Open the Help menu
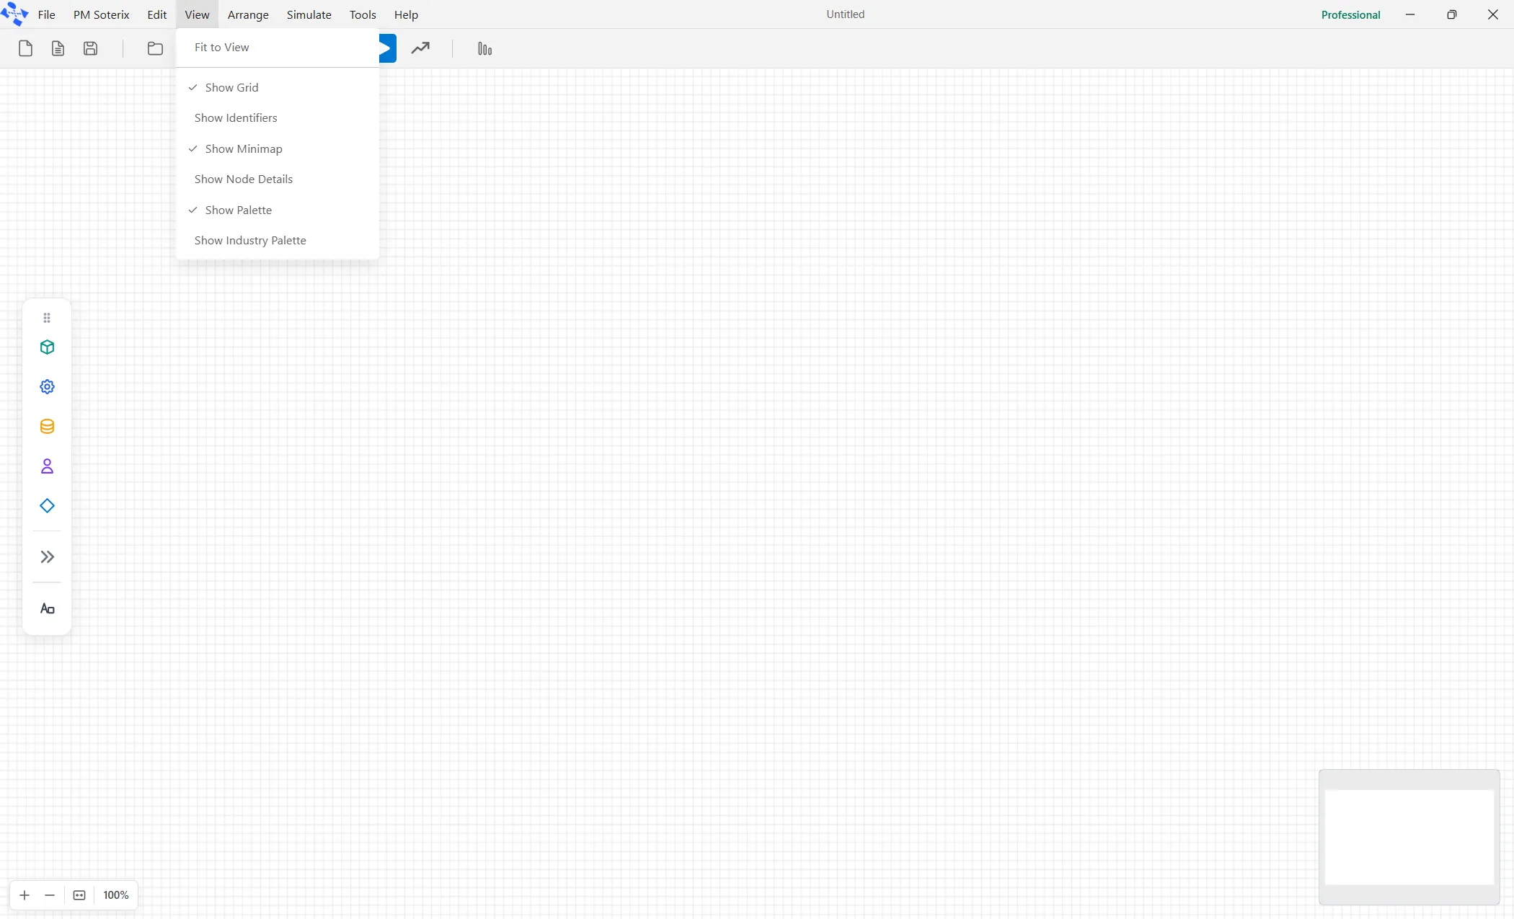The width and height of the screenshot is (1514, 919). [x=406, y=14]
